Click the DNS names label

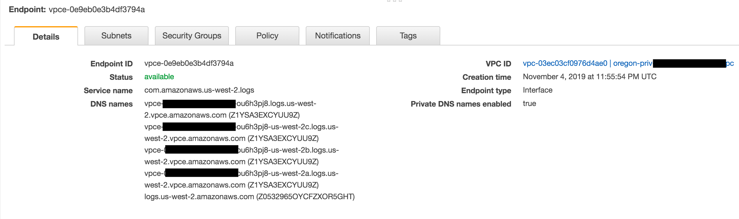pyautogui.click(x=112, y=104)
